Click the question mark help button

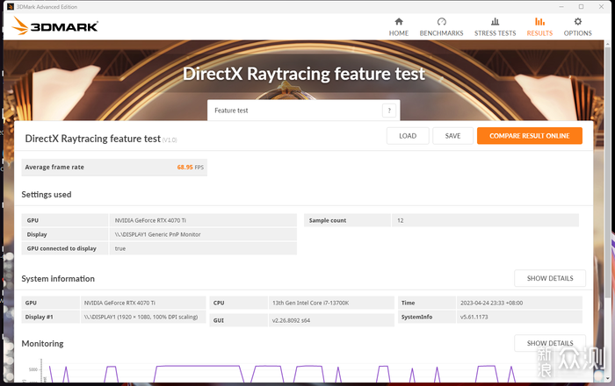(x=389, y=111)
